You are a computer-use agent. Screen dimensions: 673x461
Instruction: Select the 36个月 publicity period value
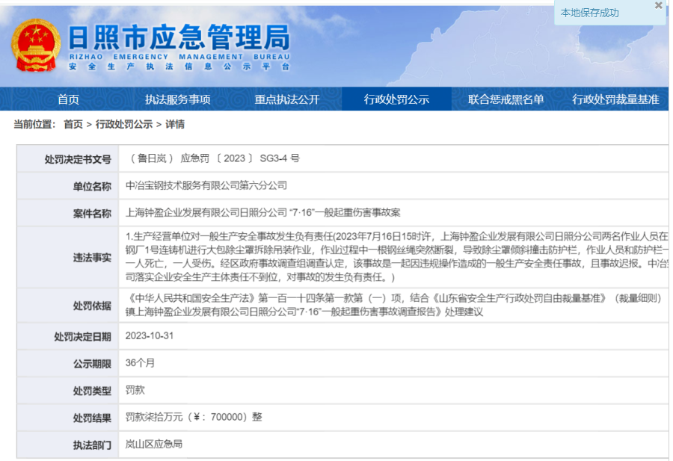pos(140,363)
